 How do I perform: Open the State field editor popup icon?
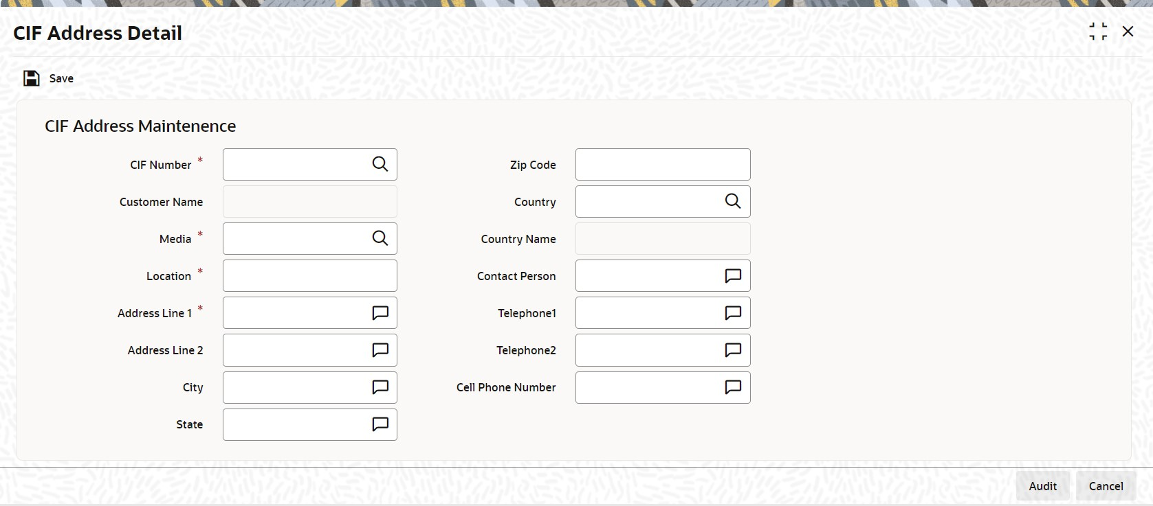[380, 424]
